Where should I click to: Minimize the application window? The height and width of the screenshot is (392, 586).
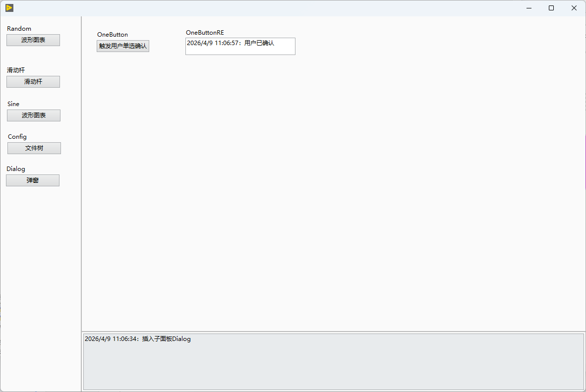coord(529,8)
